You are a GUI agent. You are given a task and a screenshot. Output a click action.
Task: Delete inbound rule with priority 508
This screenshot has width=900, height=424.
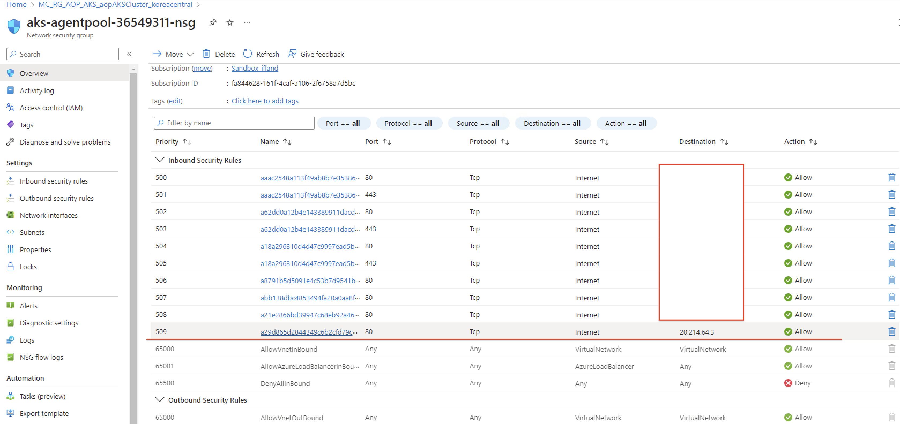(892, 315)
